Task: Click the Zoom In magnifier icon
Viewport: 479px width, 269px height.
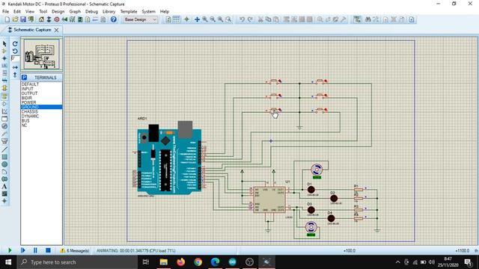Action: tap(204, 19)
